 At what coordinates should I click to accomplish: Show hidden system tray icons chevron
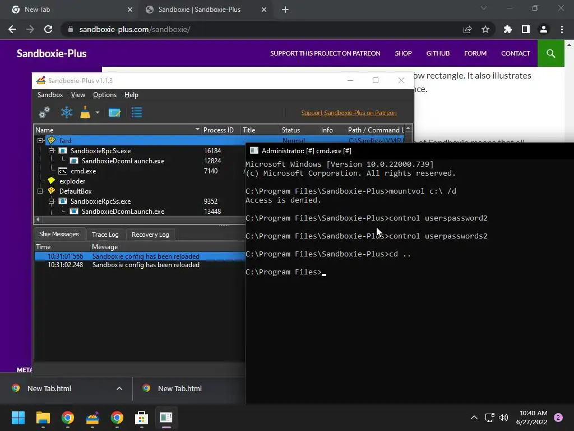point(474,418)
